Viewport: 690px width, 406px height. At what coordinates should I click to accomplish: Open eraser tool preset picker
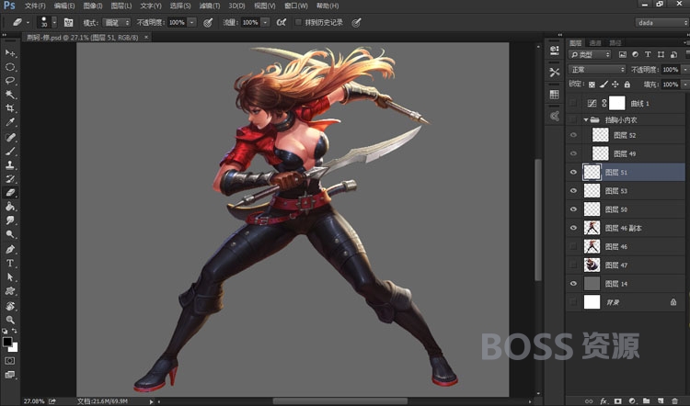click(29, 22)
